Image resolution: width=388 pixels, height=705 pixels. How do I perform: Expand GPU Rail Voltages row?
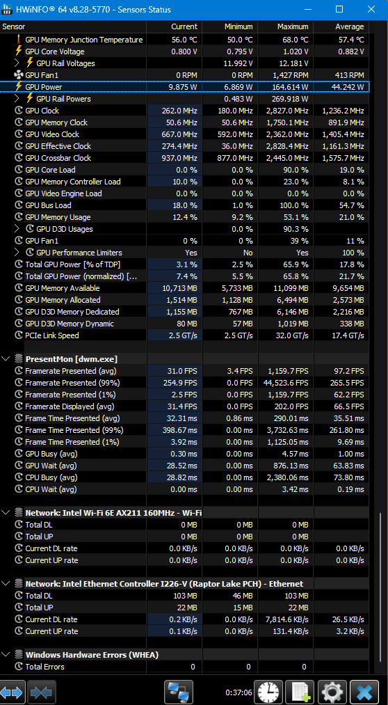17,63
